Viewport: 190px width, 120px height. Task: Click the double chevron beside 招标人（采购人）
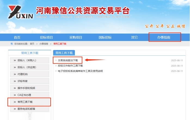point(14,60)
